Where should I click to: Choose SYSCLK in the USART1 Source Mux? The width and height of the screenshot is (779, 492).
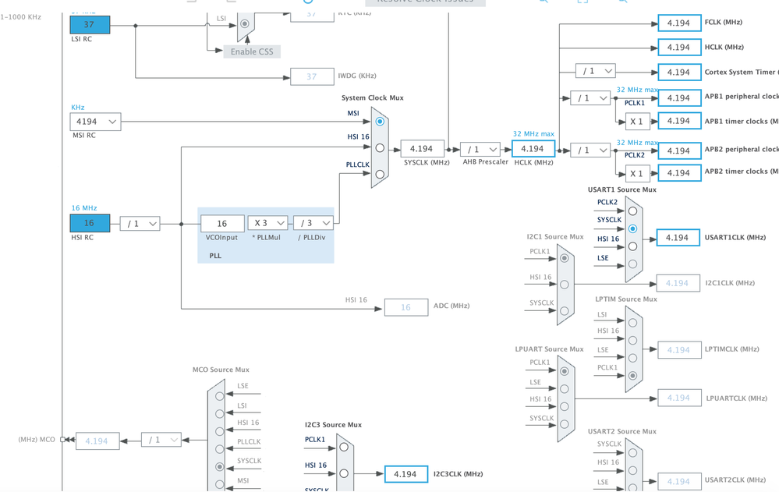click(x=632, y=229)
